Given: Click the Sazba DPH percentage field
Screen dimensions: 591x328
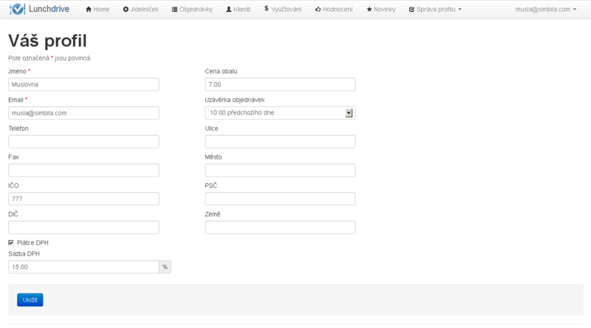Looking at the screenshot, I should click(x=83, y=267).
